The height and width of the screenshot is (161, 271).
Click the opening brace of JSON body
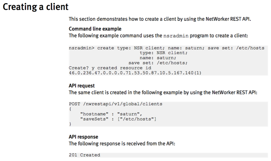[x=70, y=109]
